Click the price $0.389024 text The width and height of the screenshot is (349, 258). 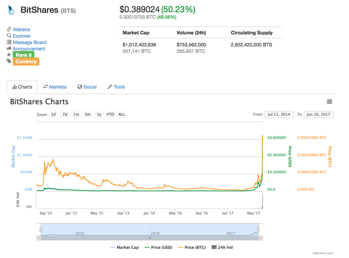(140, 9)
